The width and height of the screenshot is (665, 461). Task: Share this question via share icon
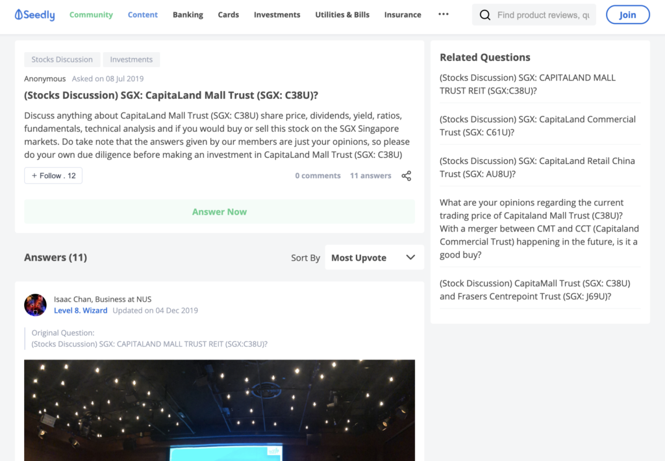[407, 176]
